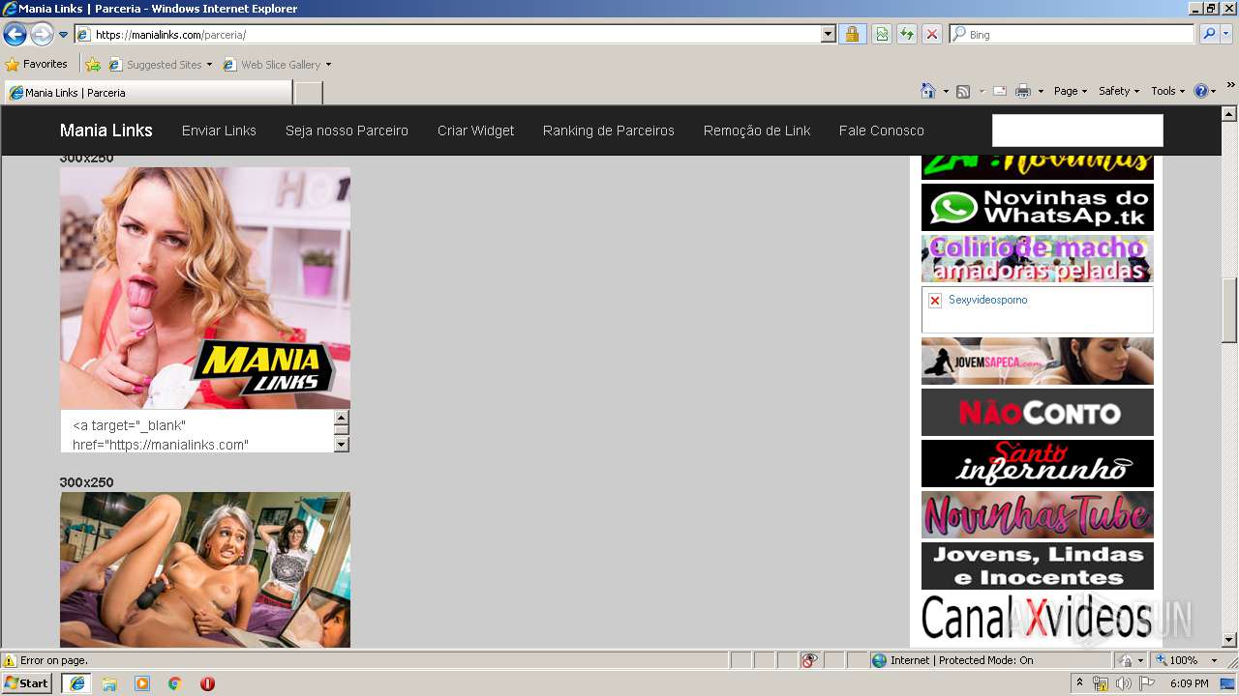Toggle the Compatibility View icon
Viewport: 1239px width, 696px height.
coord(882,35)
